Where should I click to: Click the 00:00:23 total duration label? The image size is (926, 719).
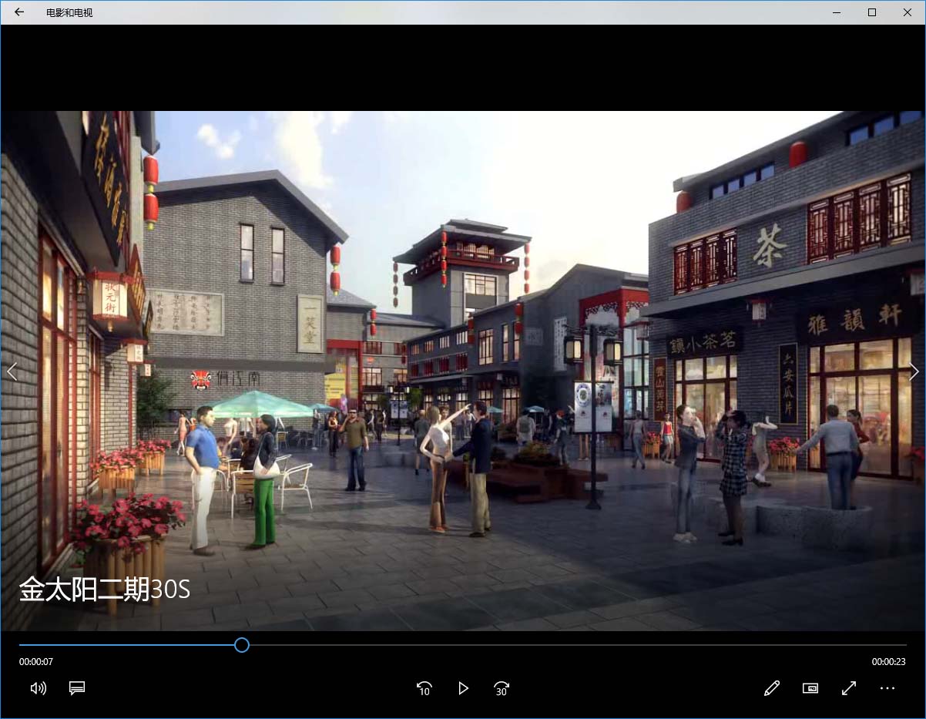click(888, 662)
